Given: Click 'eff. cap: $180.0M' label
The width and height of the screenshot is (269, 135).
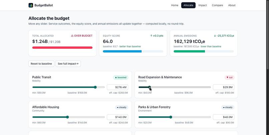Looking at the screenshot, I should 225,93.
